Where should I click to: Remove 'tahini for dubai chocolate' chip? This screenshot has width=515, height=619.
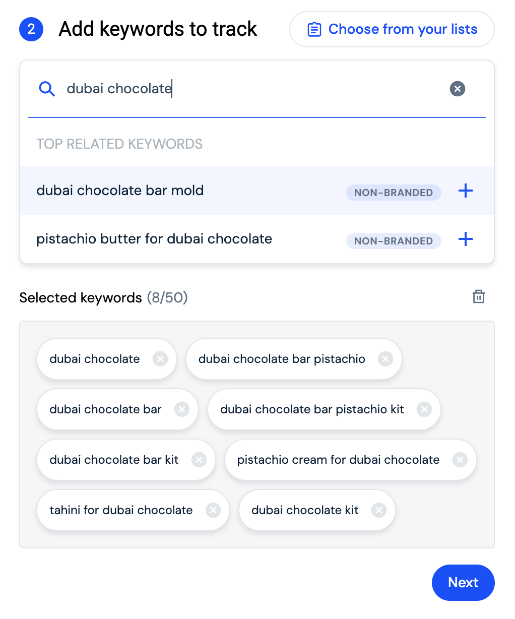tap(213, 510)
